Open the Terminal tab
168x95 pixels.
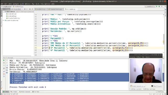[36, 92]
